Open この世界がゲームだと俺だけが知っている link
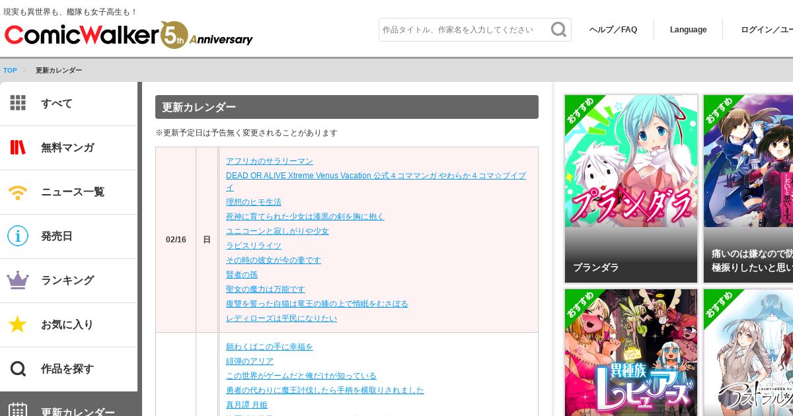This screenshot has height=416, width=793. pyautogui.click(x=301, y=376)
